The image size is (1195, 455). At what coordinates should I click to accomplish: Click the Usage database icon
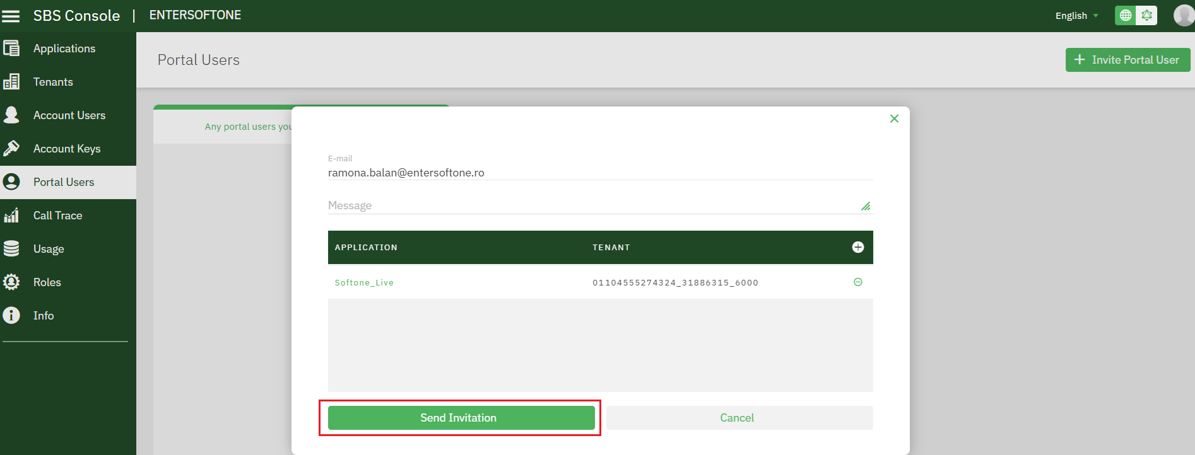tap(11, 249)
